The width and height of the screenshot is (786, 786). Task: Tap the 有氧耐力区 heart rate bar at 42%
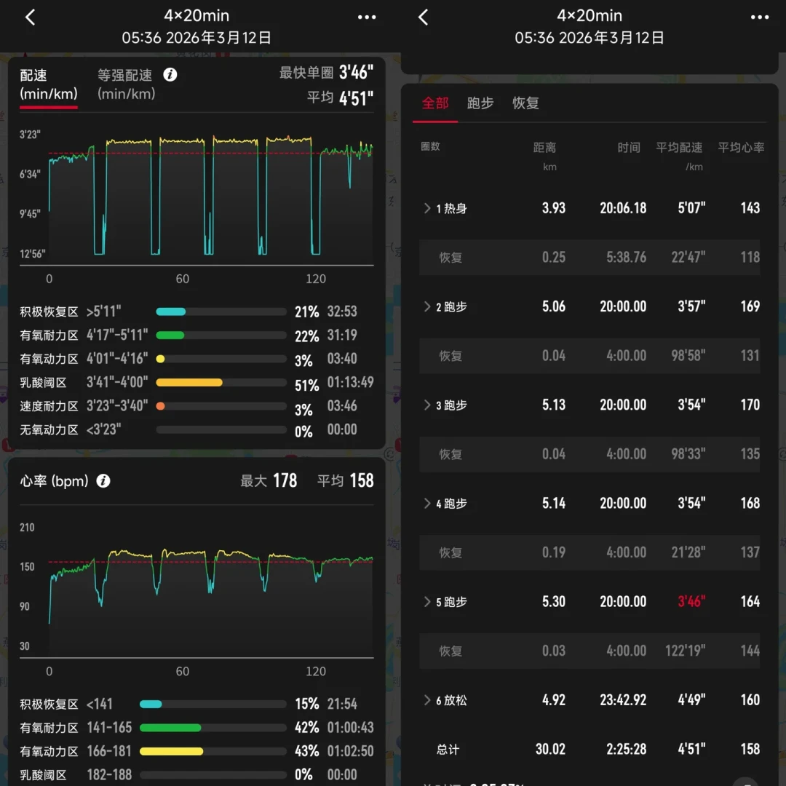coord(213,727)
